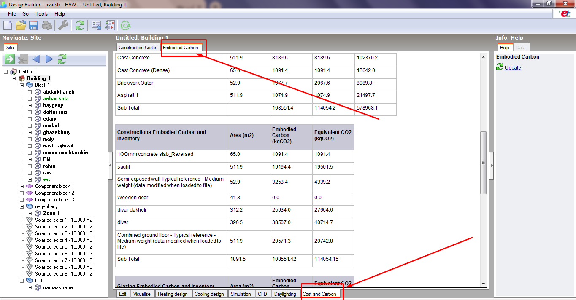
Task: Click the EnergyPlus logo icon at top right
Action: tap(564, 13)
